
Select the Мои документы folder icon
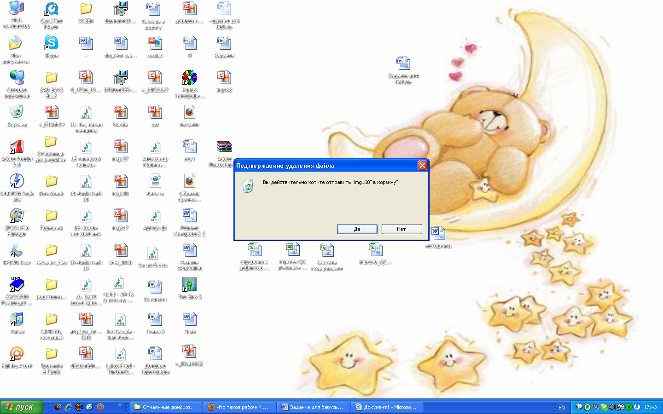16,50
